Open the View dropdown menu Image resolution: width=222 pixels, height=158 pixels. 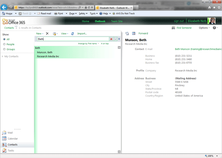(64, 34)
